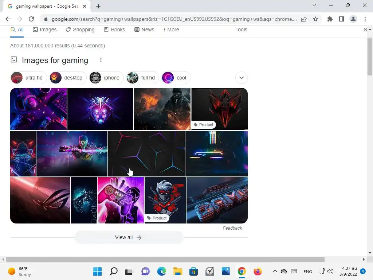373x280 pixels.
Task: Reload the current page
Action: (x=31, y=19)
